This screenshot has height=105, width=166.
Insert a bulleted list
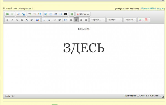pyautogui.click(x=49, y=20)
